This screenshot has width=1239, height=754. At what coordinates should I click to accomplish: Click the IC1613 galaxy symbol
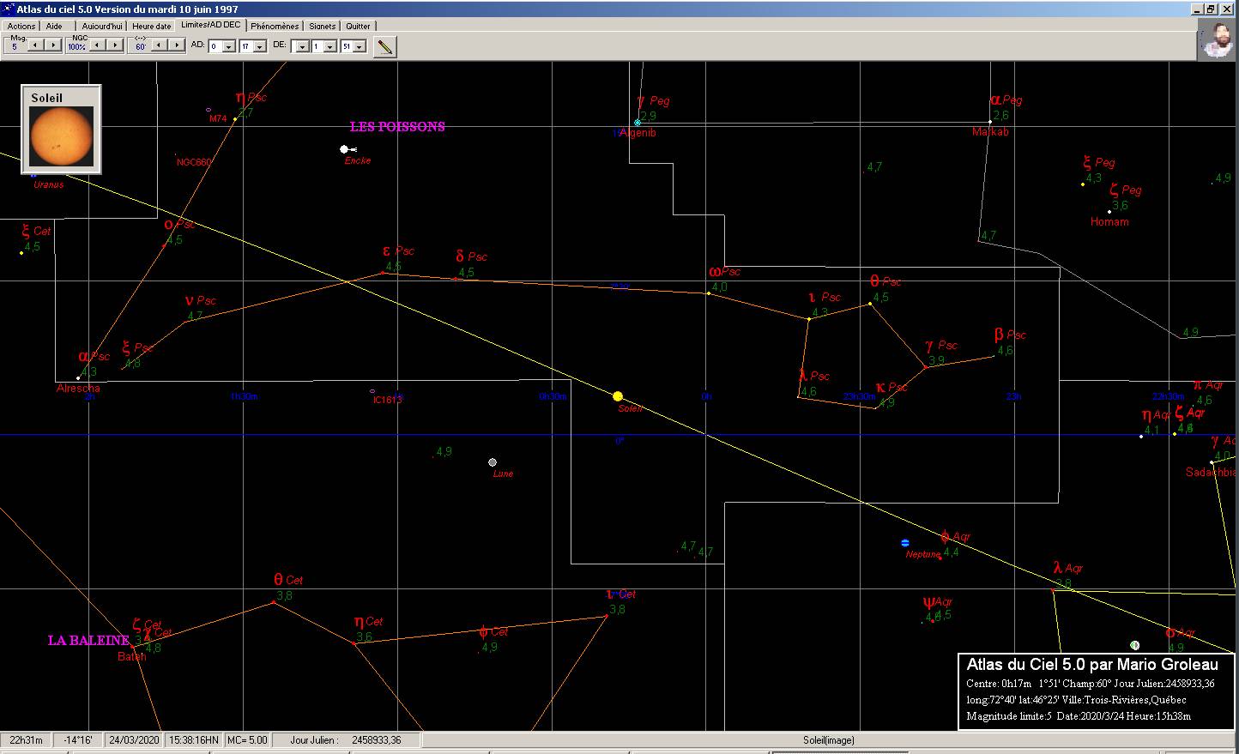[x=372, y=391]
